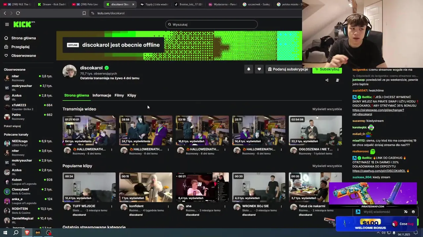Click Wyświetl wszystkie next to Transmisja wideo
423x237 pixels.
tap(327, 109)
